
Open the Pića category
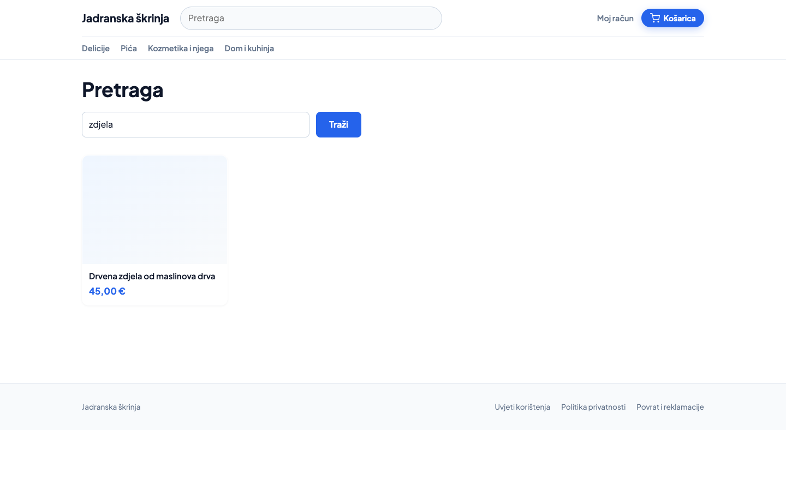point(129,48)
